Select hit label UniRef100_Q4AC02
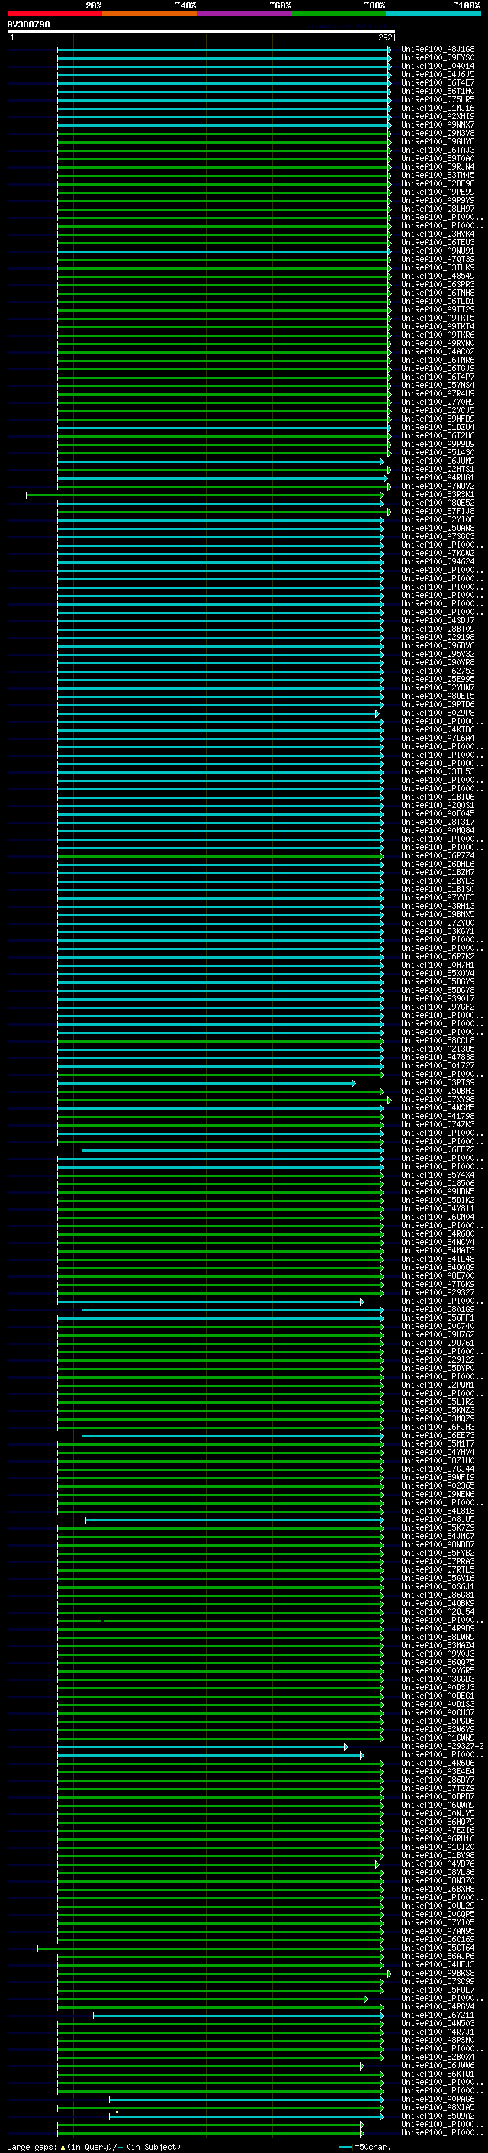 [x=438, y=352]
